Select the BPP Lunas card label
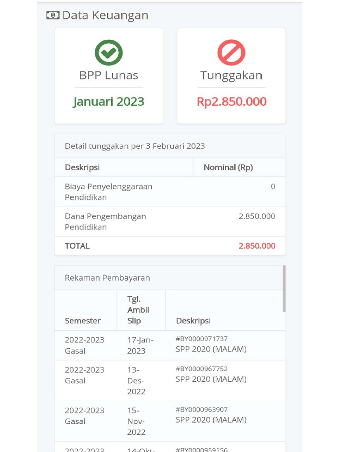The image size is (339, 452). (109, 75)
